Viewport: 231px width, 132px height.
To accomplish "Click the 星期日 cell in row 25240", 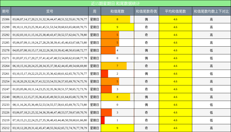I will [x=94, y=97].
